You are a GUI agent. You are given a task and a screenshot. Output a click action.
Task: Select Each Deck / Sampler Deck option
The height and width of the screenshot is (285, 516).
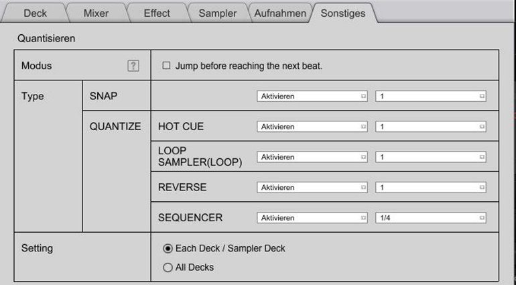coord(168,248)
